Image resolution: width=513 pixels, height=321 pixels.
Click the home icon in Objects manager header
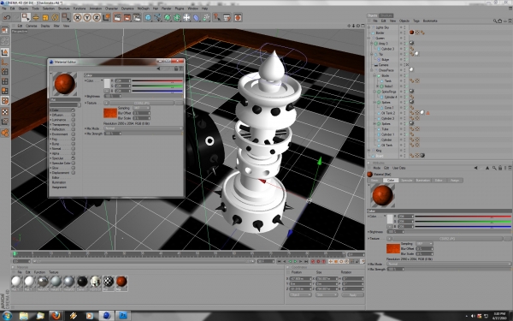[x=500, y=21]
